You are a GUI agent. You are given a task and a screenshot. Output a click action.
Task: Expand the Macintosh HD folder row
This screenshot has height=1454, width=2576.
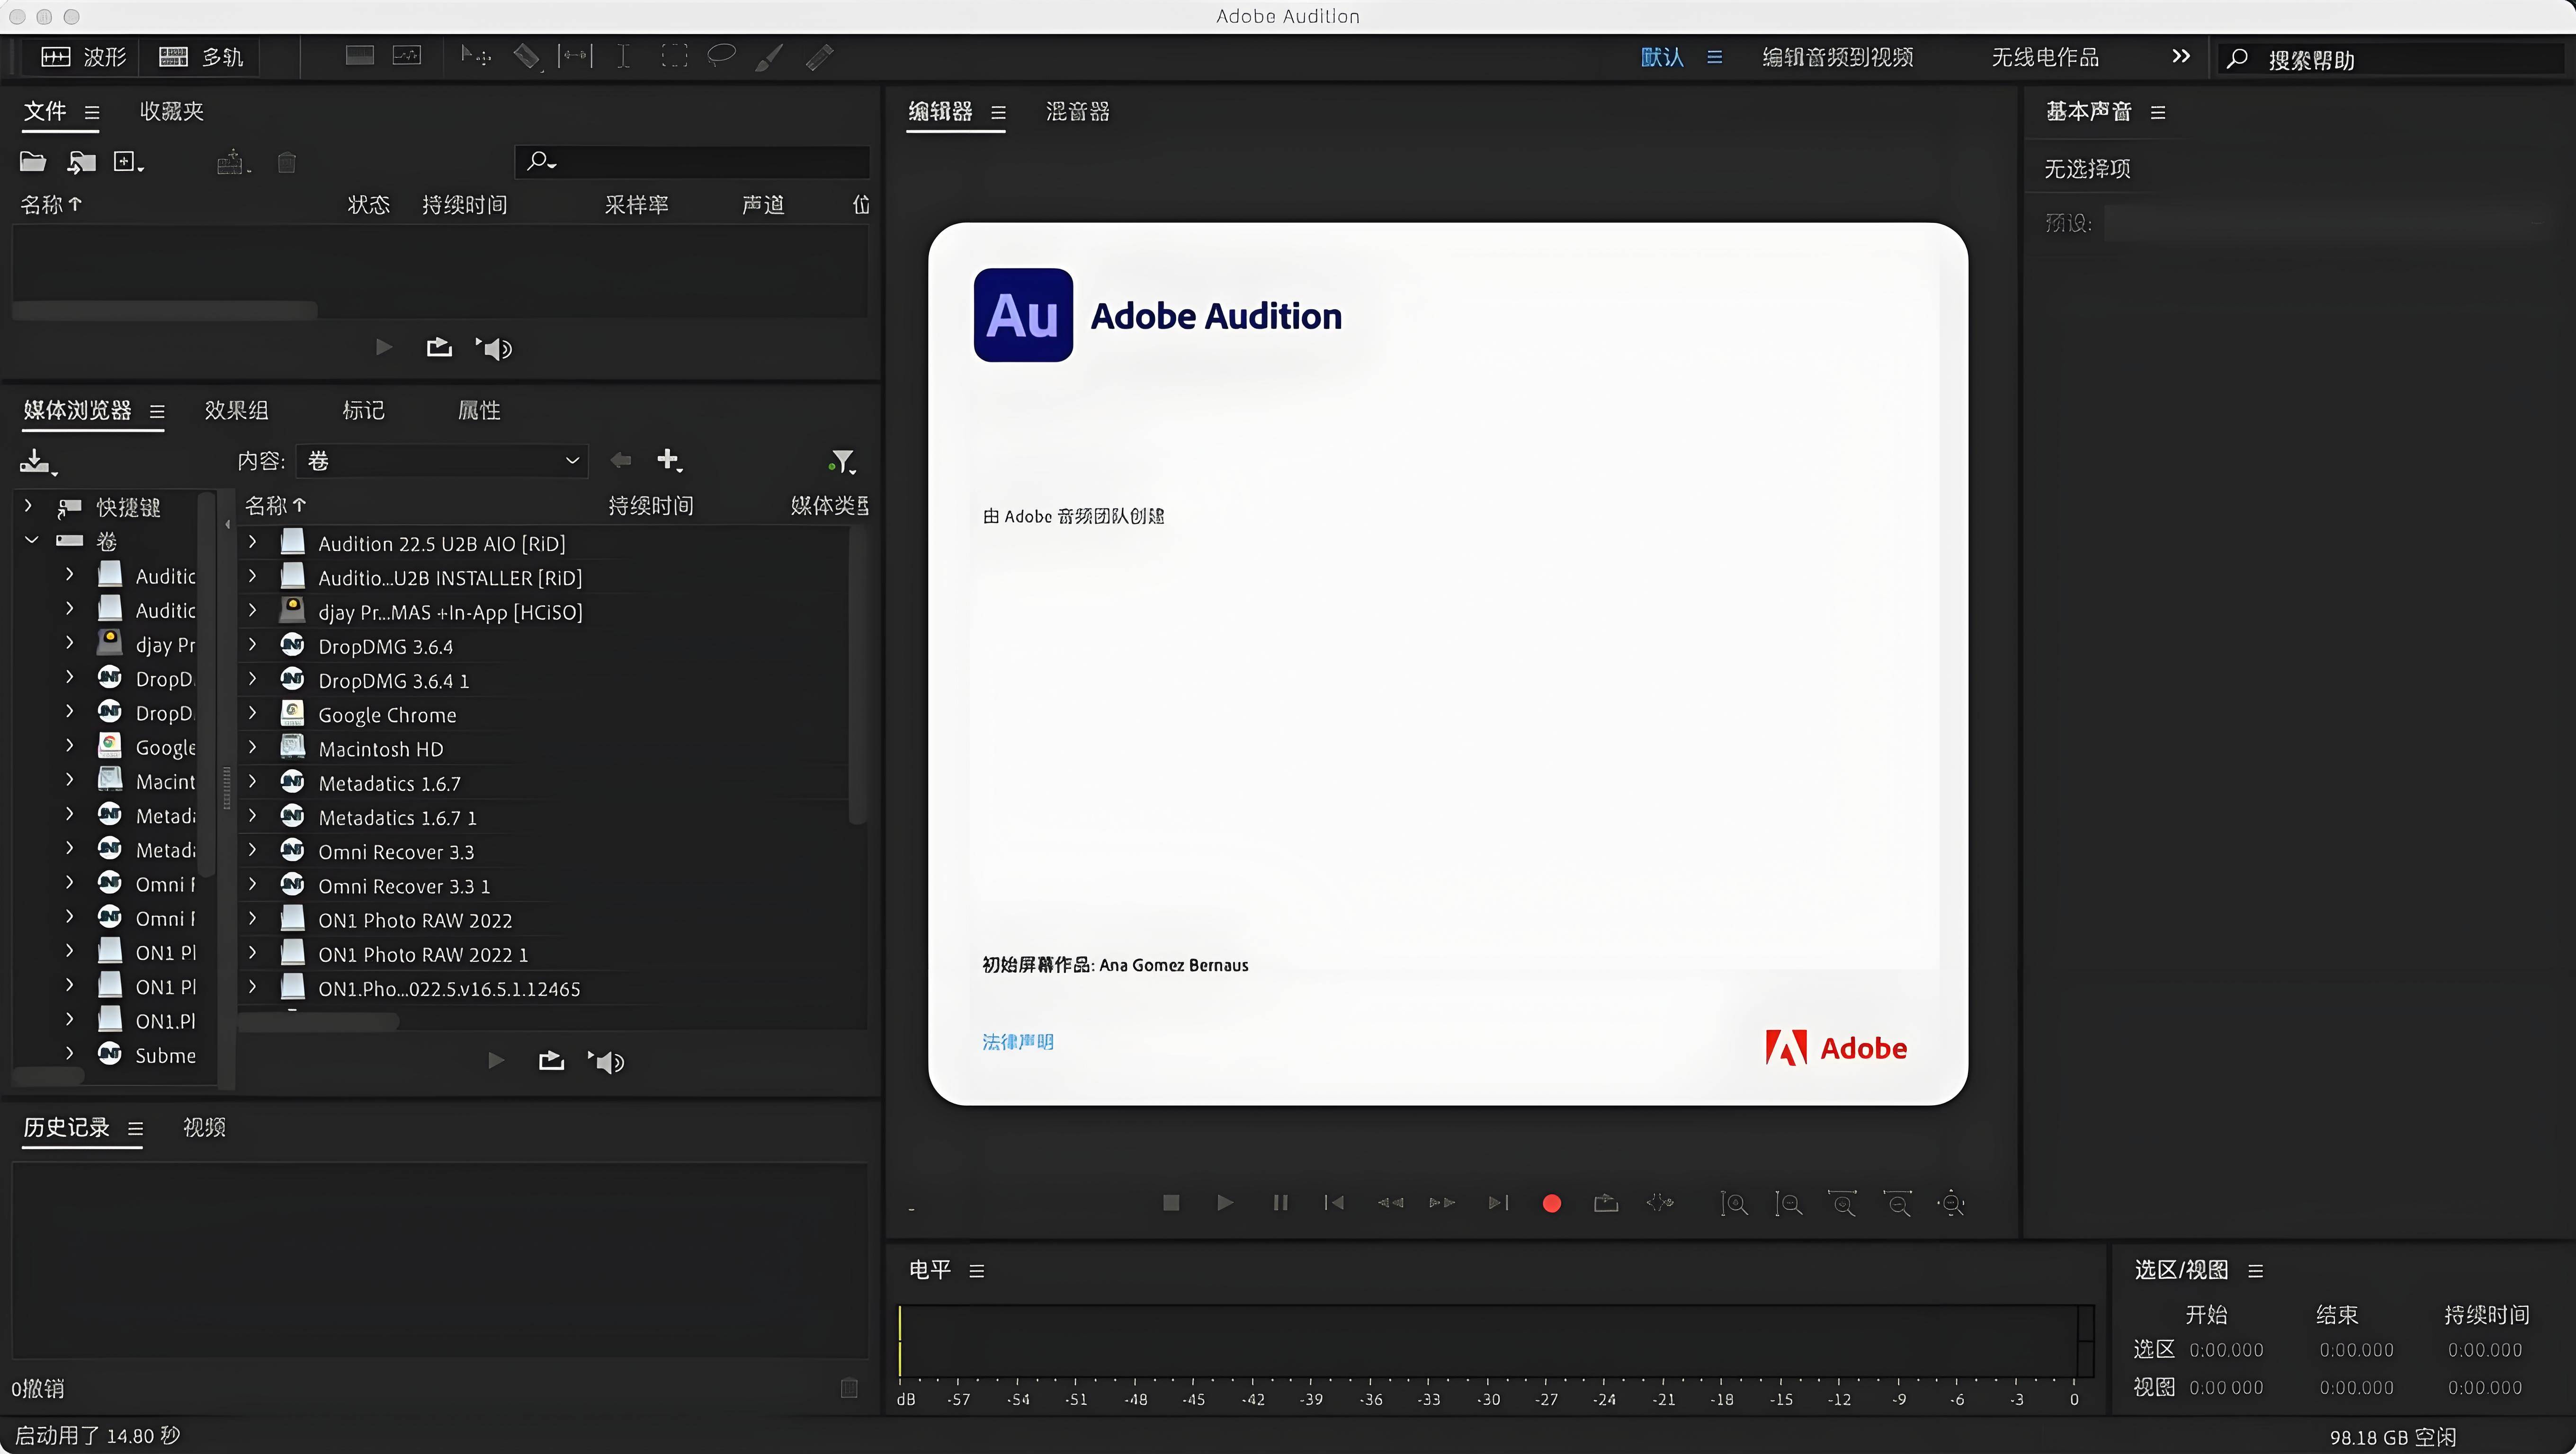click(x=252, y=747)
